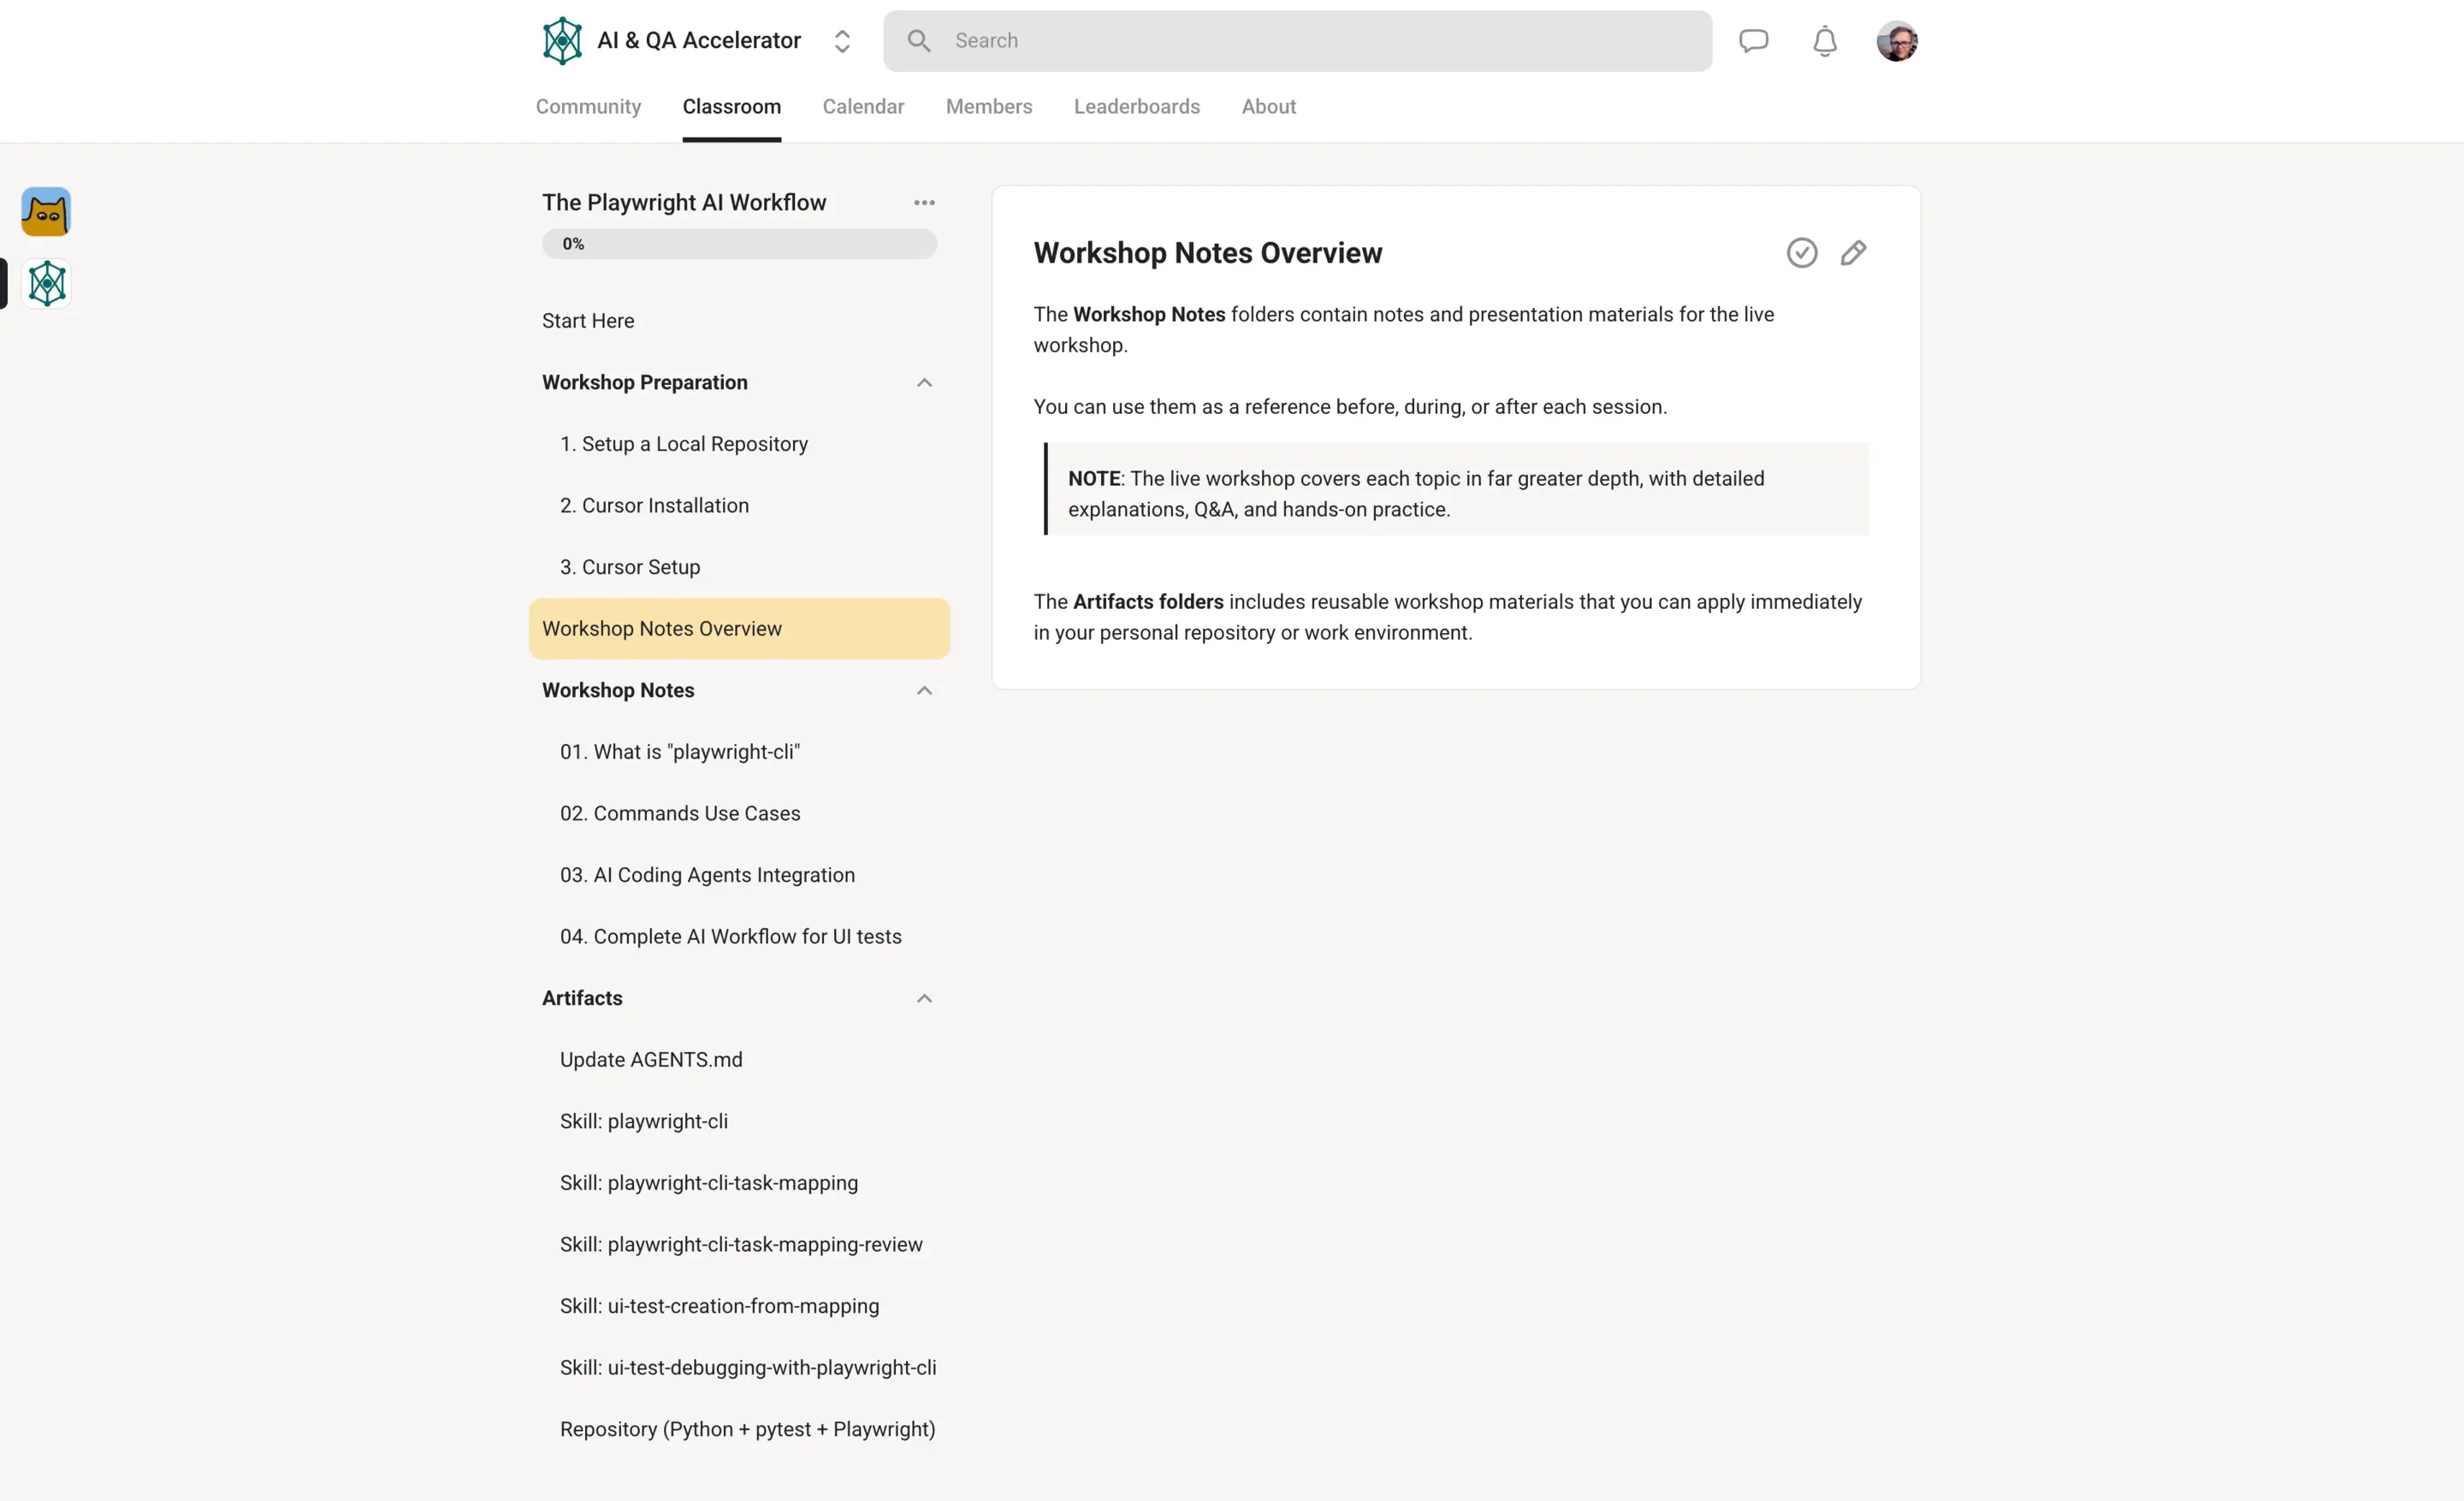Open the notifications bell
The width and height of the screenshot is (2464, 1501).
pos(1825,41)
